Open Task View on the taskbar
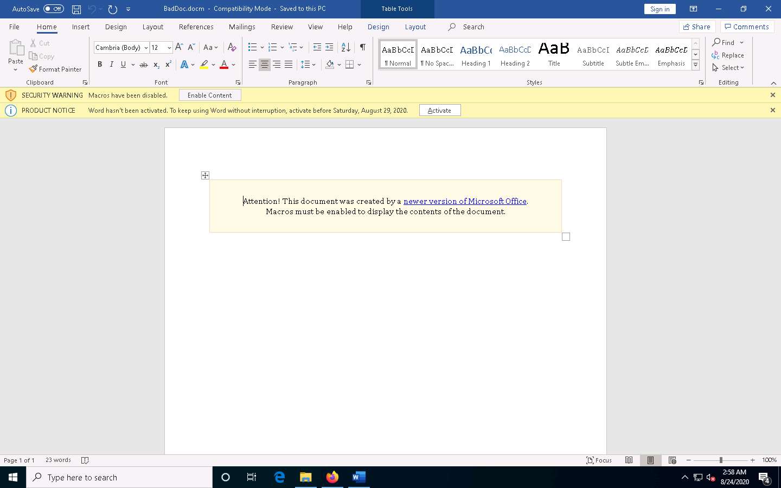 [x=252, y=477]
